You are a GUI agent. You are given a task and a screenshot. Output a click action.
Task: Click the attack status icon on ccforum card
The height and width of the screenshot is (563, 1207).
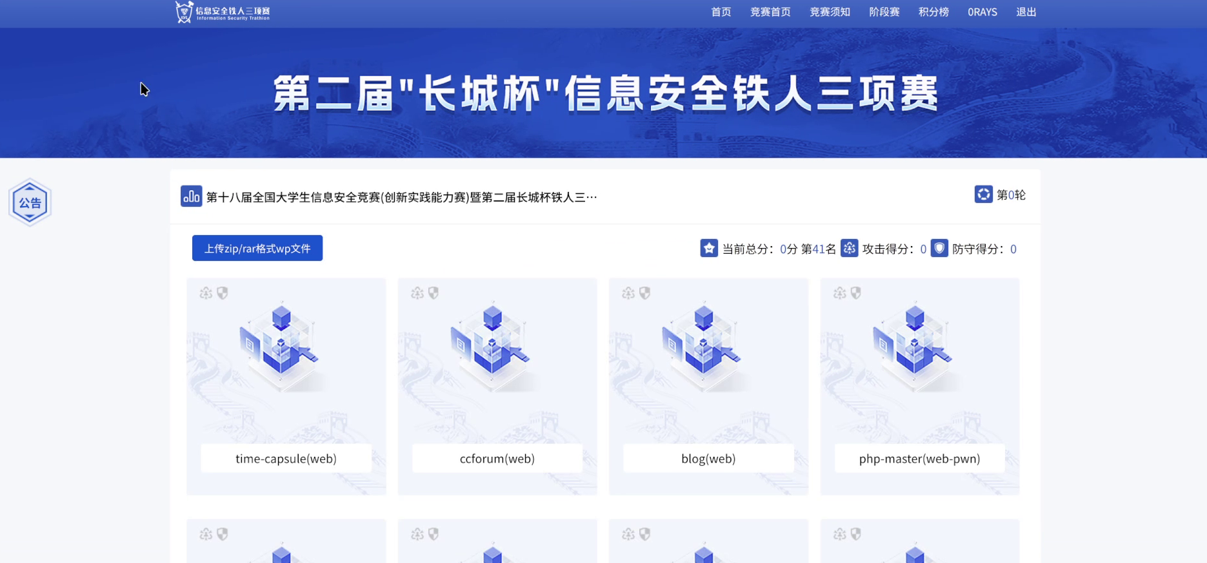[x=417, y=293]
